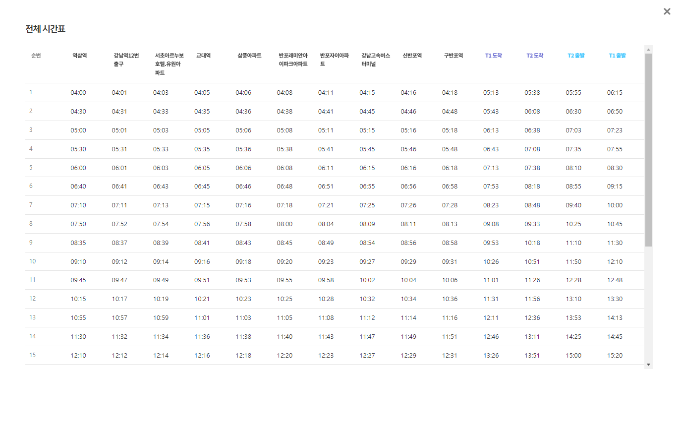Click the 순번 column header
The width and height of the screenshot is (680, 437).
(x=36, y=56)
